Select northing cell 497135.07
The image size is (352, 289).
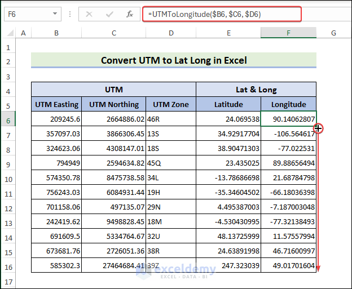[114, 207]
